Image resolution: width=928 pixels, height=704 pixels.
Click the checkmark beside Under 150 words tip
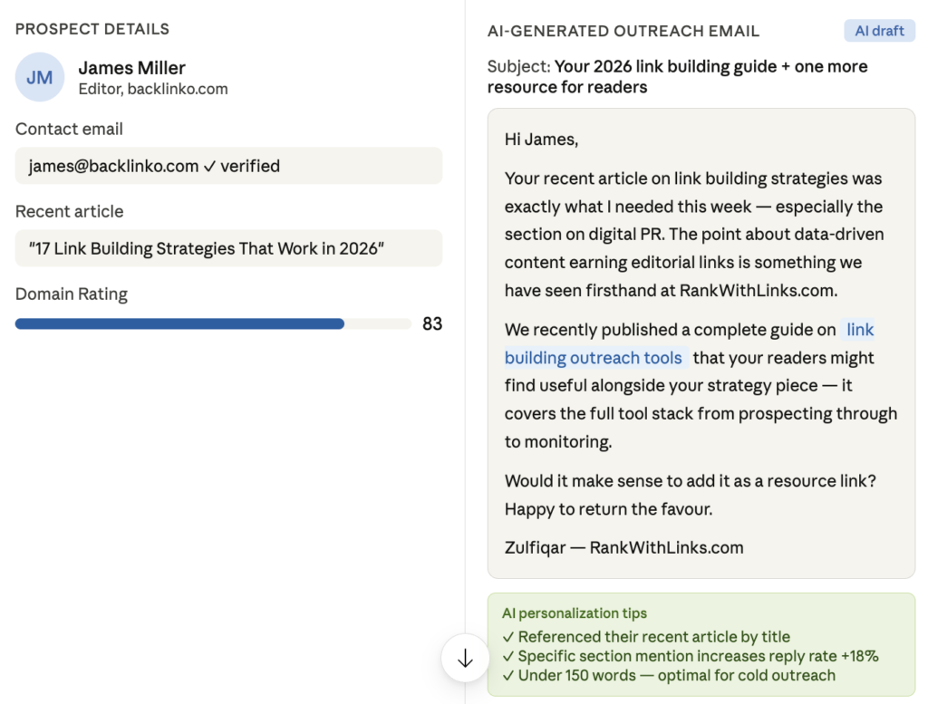(508, 676)
